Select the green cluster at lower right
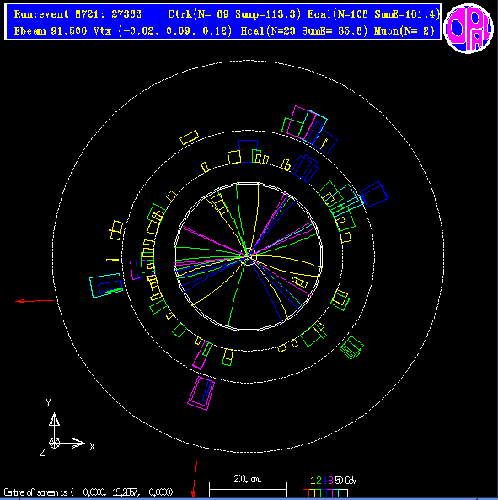498x500 pixels. coord(351,348)
